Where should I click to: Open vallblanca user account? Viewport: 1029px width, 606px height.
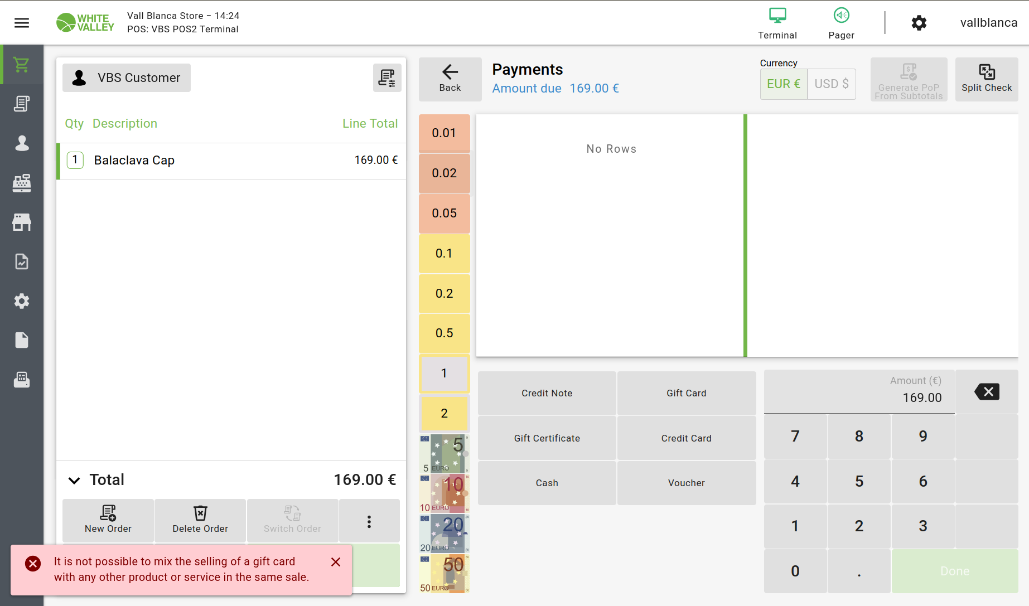pyautogui.click(x=989, y=23)
